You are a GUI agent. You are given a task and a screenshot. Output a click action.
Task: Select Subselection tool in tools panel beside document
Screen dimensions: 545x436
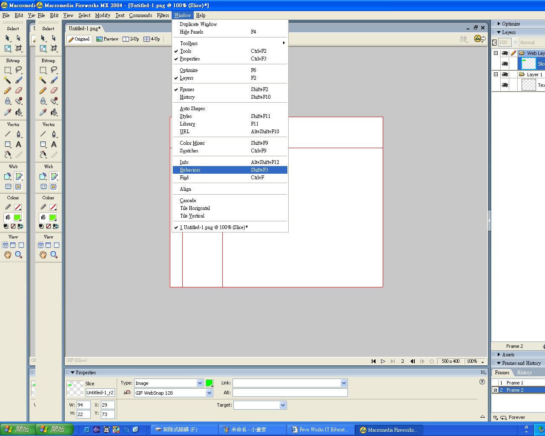click(54, 38)
